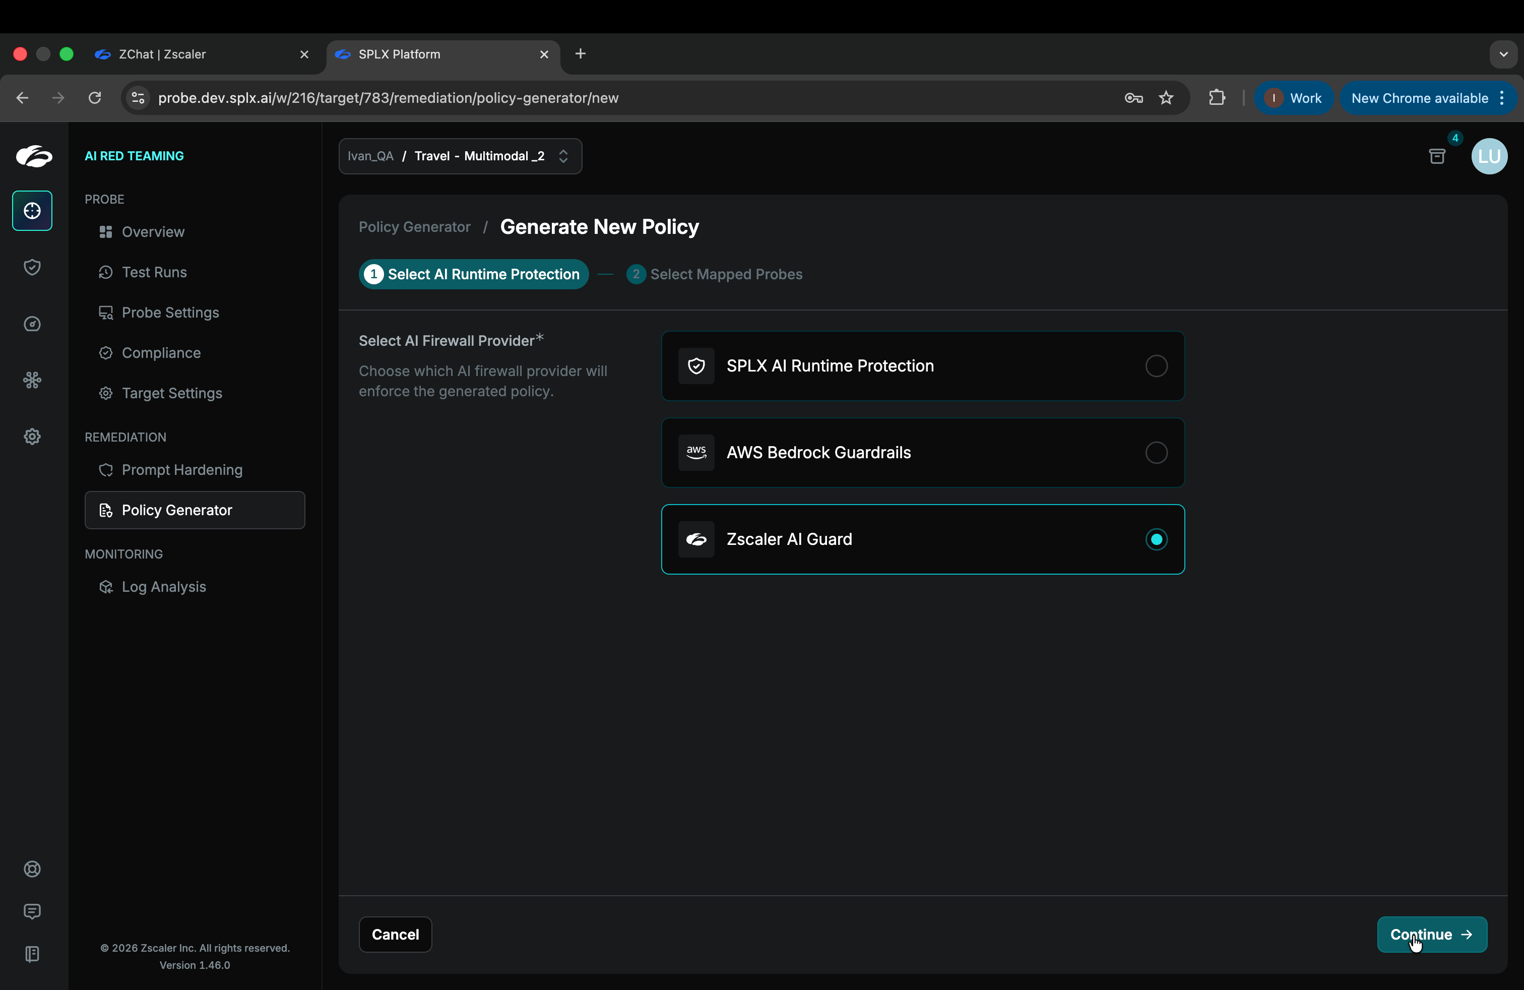
Task: Click the lifebuoy help icon
Action: pyautogui.click(x=32, y=869)
